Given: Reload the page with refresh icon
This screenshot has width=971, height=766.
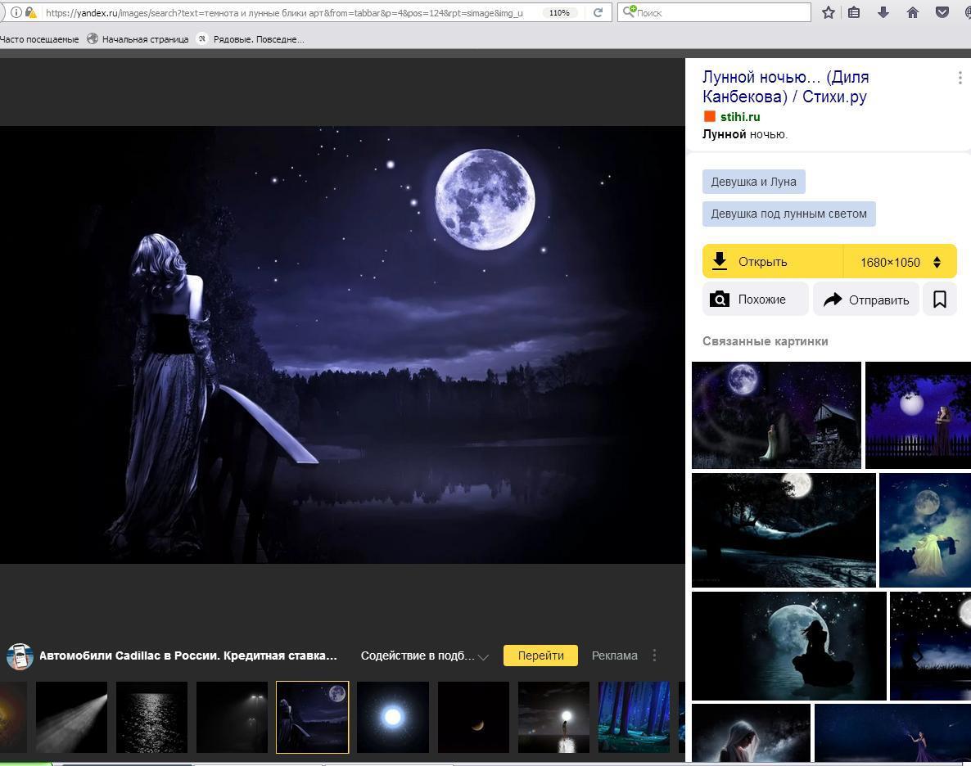Looking at the screenshot, I should click(x=598, y=12).
